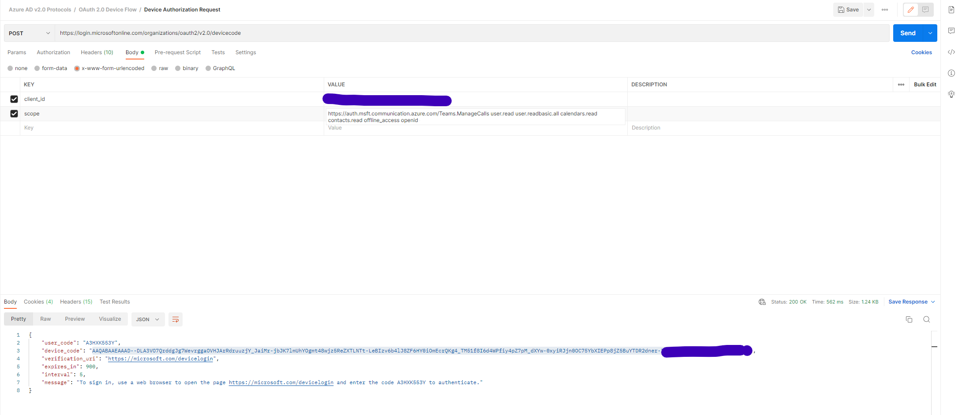Toggle line wrap icon in response toolbar
The image size is (962, 415).
[x=175, y=319]
